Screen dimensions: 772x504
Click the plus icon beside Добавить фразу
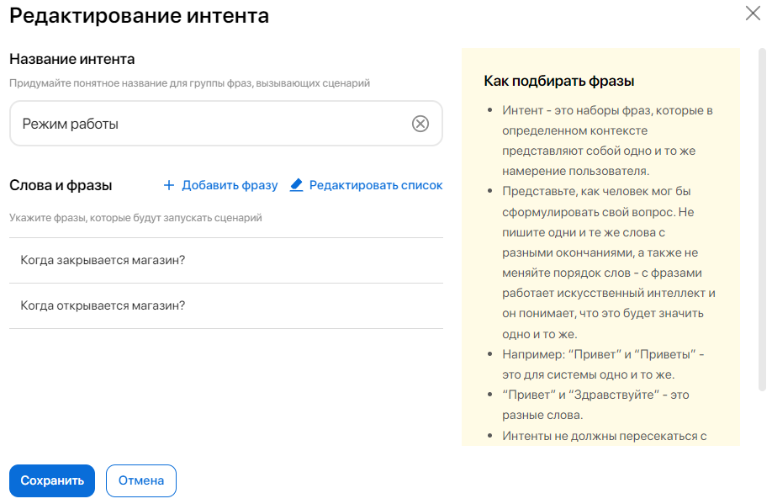[168, 185]
